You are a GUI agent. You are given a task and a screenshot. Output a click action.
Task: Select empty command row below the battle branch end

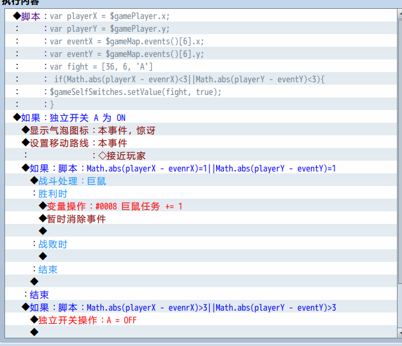(201, 281)
